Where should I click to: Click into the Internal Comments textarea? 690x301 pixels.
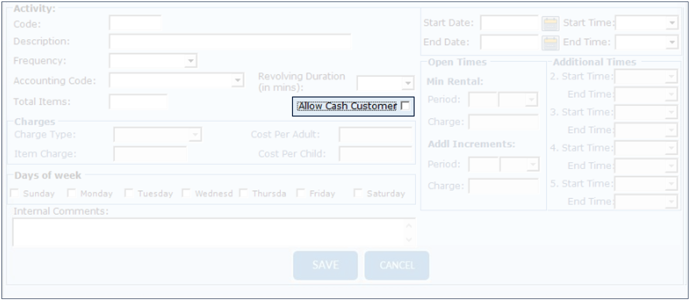point(209,233)
